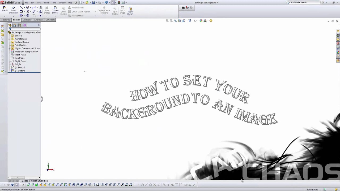Click the Zoom to Fit icon

[167, 21]
